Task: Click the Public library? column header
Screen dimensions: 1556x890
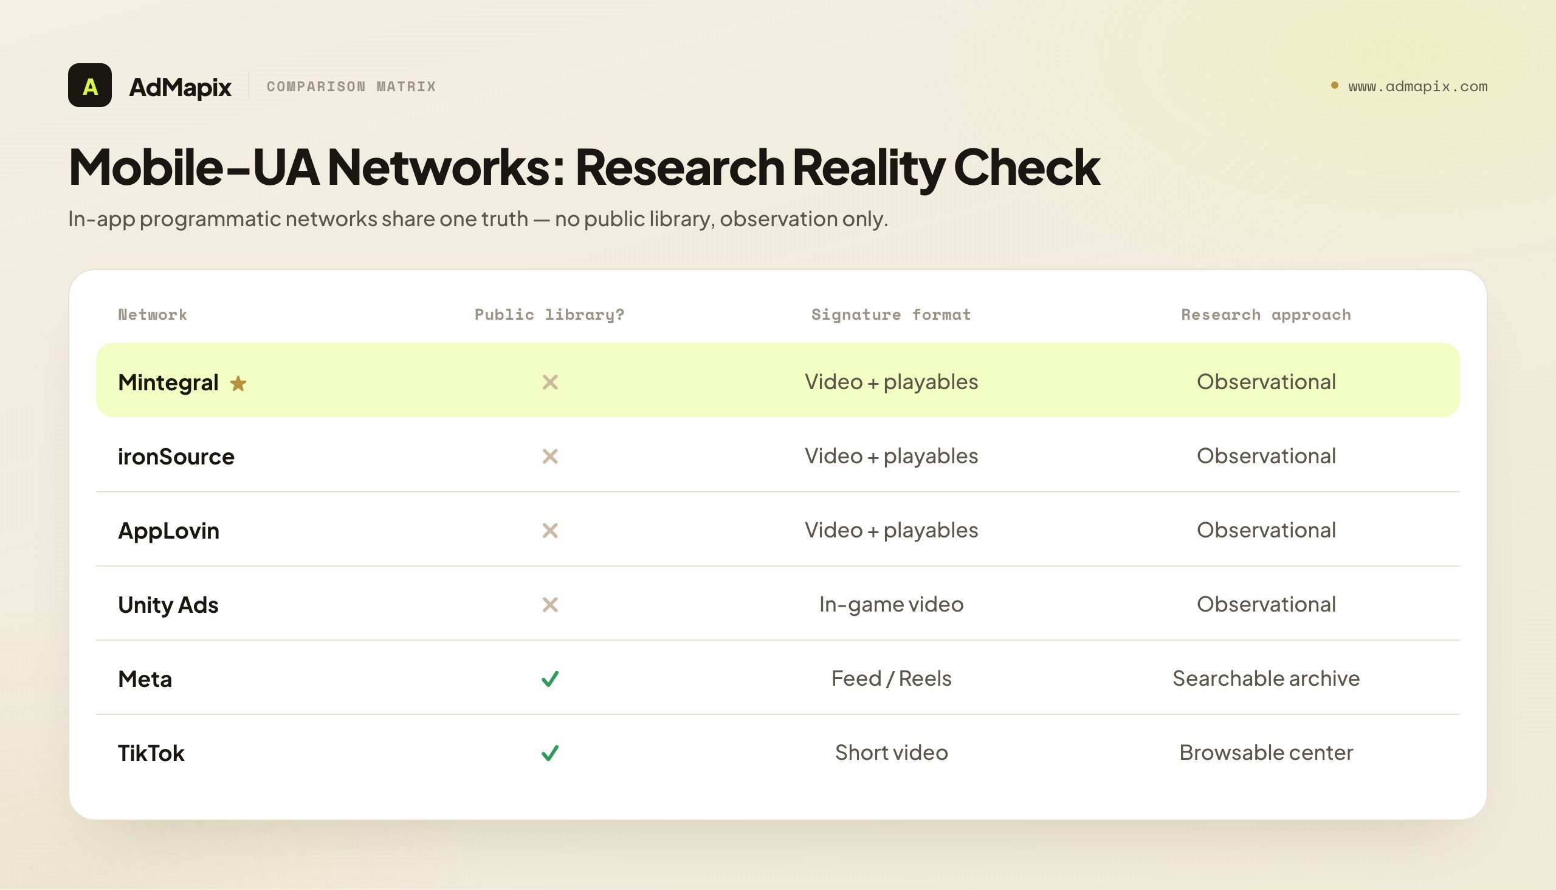Action: click(549, 314)
